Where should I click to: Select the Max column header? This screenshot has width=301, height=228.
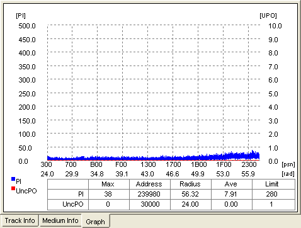click(x=108, y=184)
